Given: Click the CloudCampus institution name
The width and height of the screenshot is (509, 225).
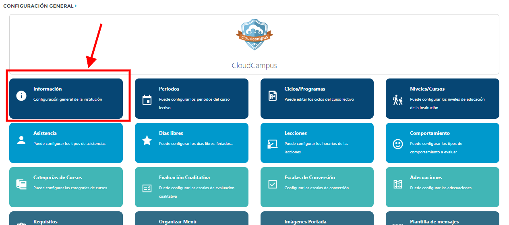Looking at the screenshot, I should (x=254, y=66).
